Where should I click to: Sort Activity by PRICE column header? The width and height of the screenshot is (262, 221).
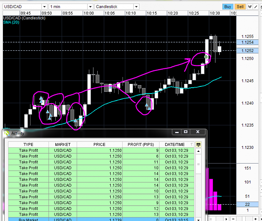tap(99, 145)
